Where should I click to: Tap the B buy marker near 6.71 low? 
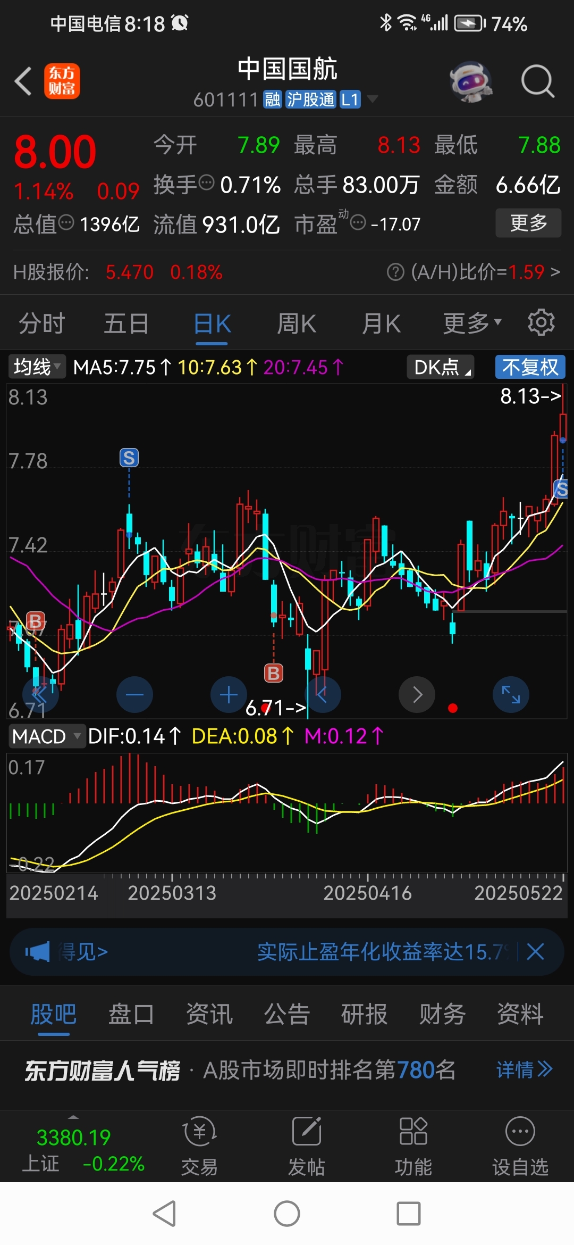tap(274, 673)
